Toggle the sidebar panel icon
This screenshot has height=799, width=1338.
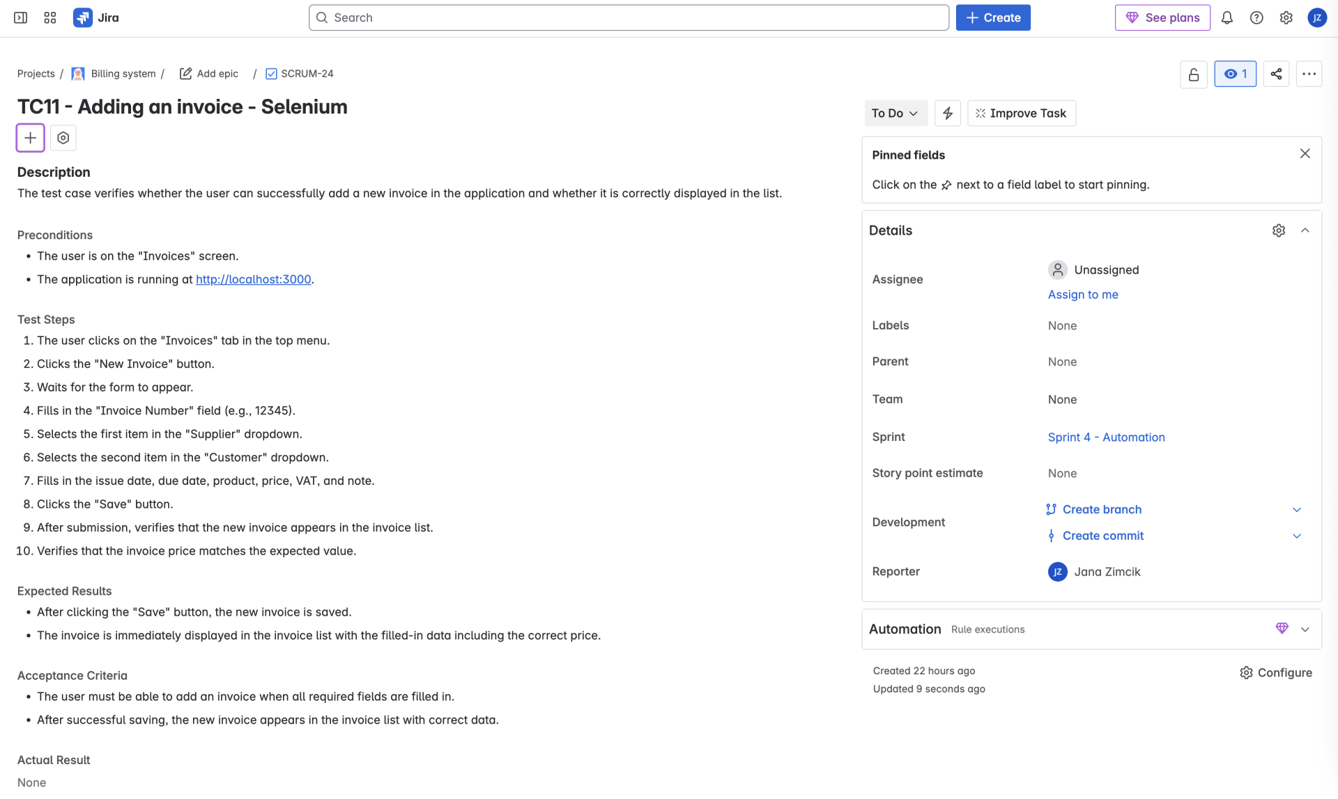pyautogui.click(x=21, y=17)
